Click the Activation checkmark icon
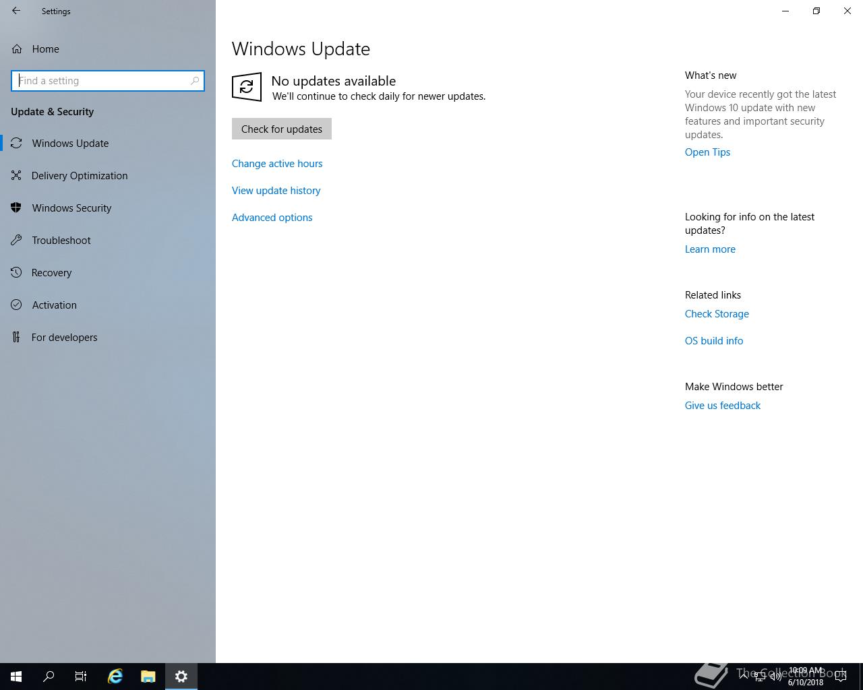The width and height of the screenshot is (863, 690). tap(16, 305)
